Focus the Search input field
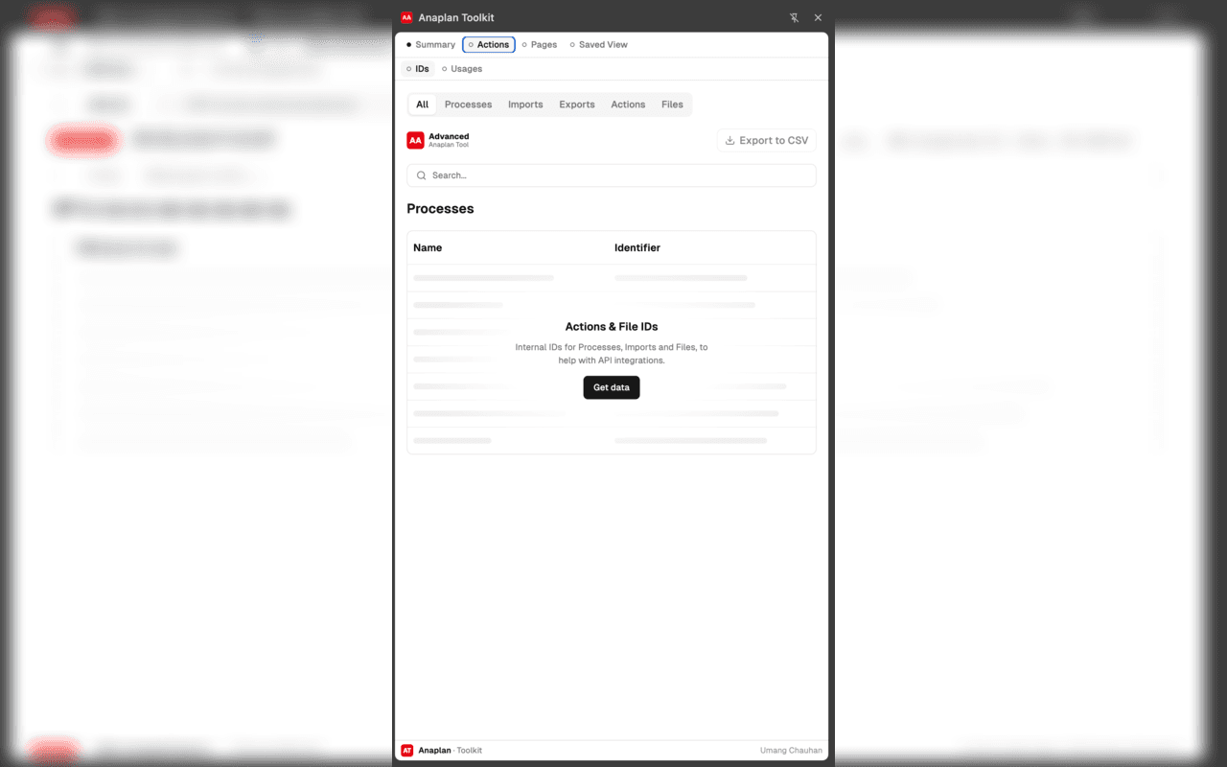Screen dimensions: 1227x767 click(x=612, y=175)
